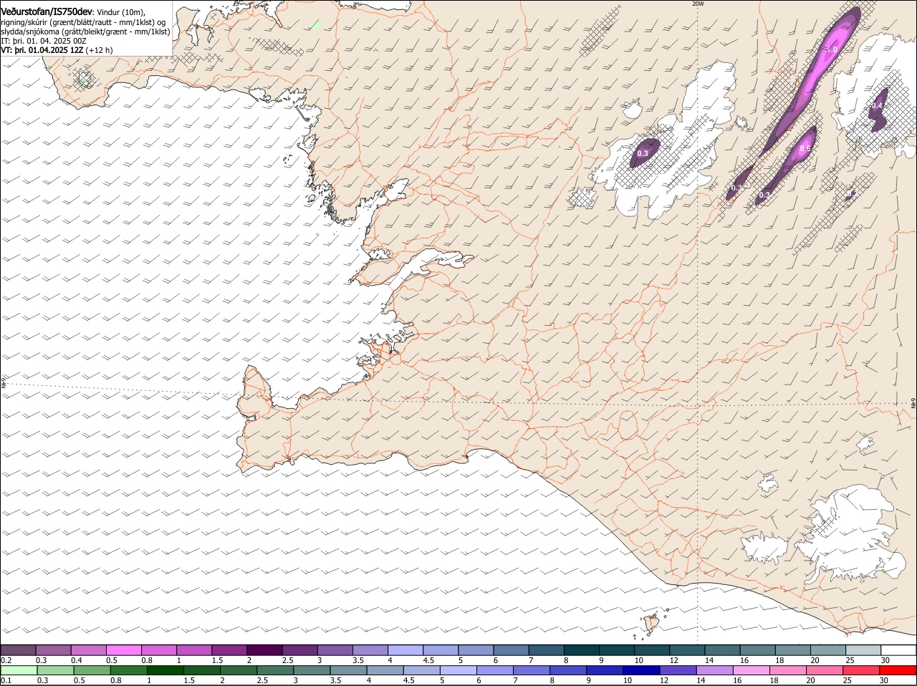Viewport: 917px width, 686px height.
Task: Click lower legend swatch between 25 and 30
Action: pos(860,670)
